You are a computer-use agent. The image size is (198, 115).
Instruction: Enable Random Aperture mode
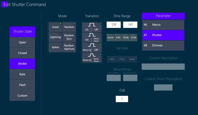tap(69, 47)
